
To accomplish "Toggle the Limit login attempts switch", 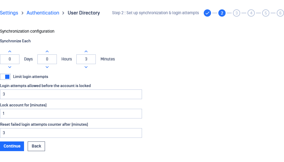I will 5,77.
